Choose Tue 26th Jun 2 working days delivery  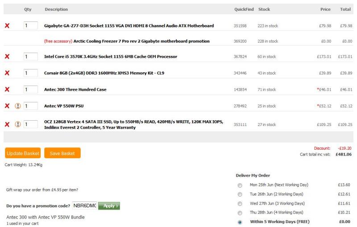(x=240, y=194)
